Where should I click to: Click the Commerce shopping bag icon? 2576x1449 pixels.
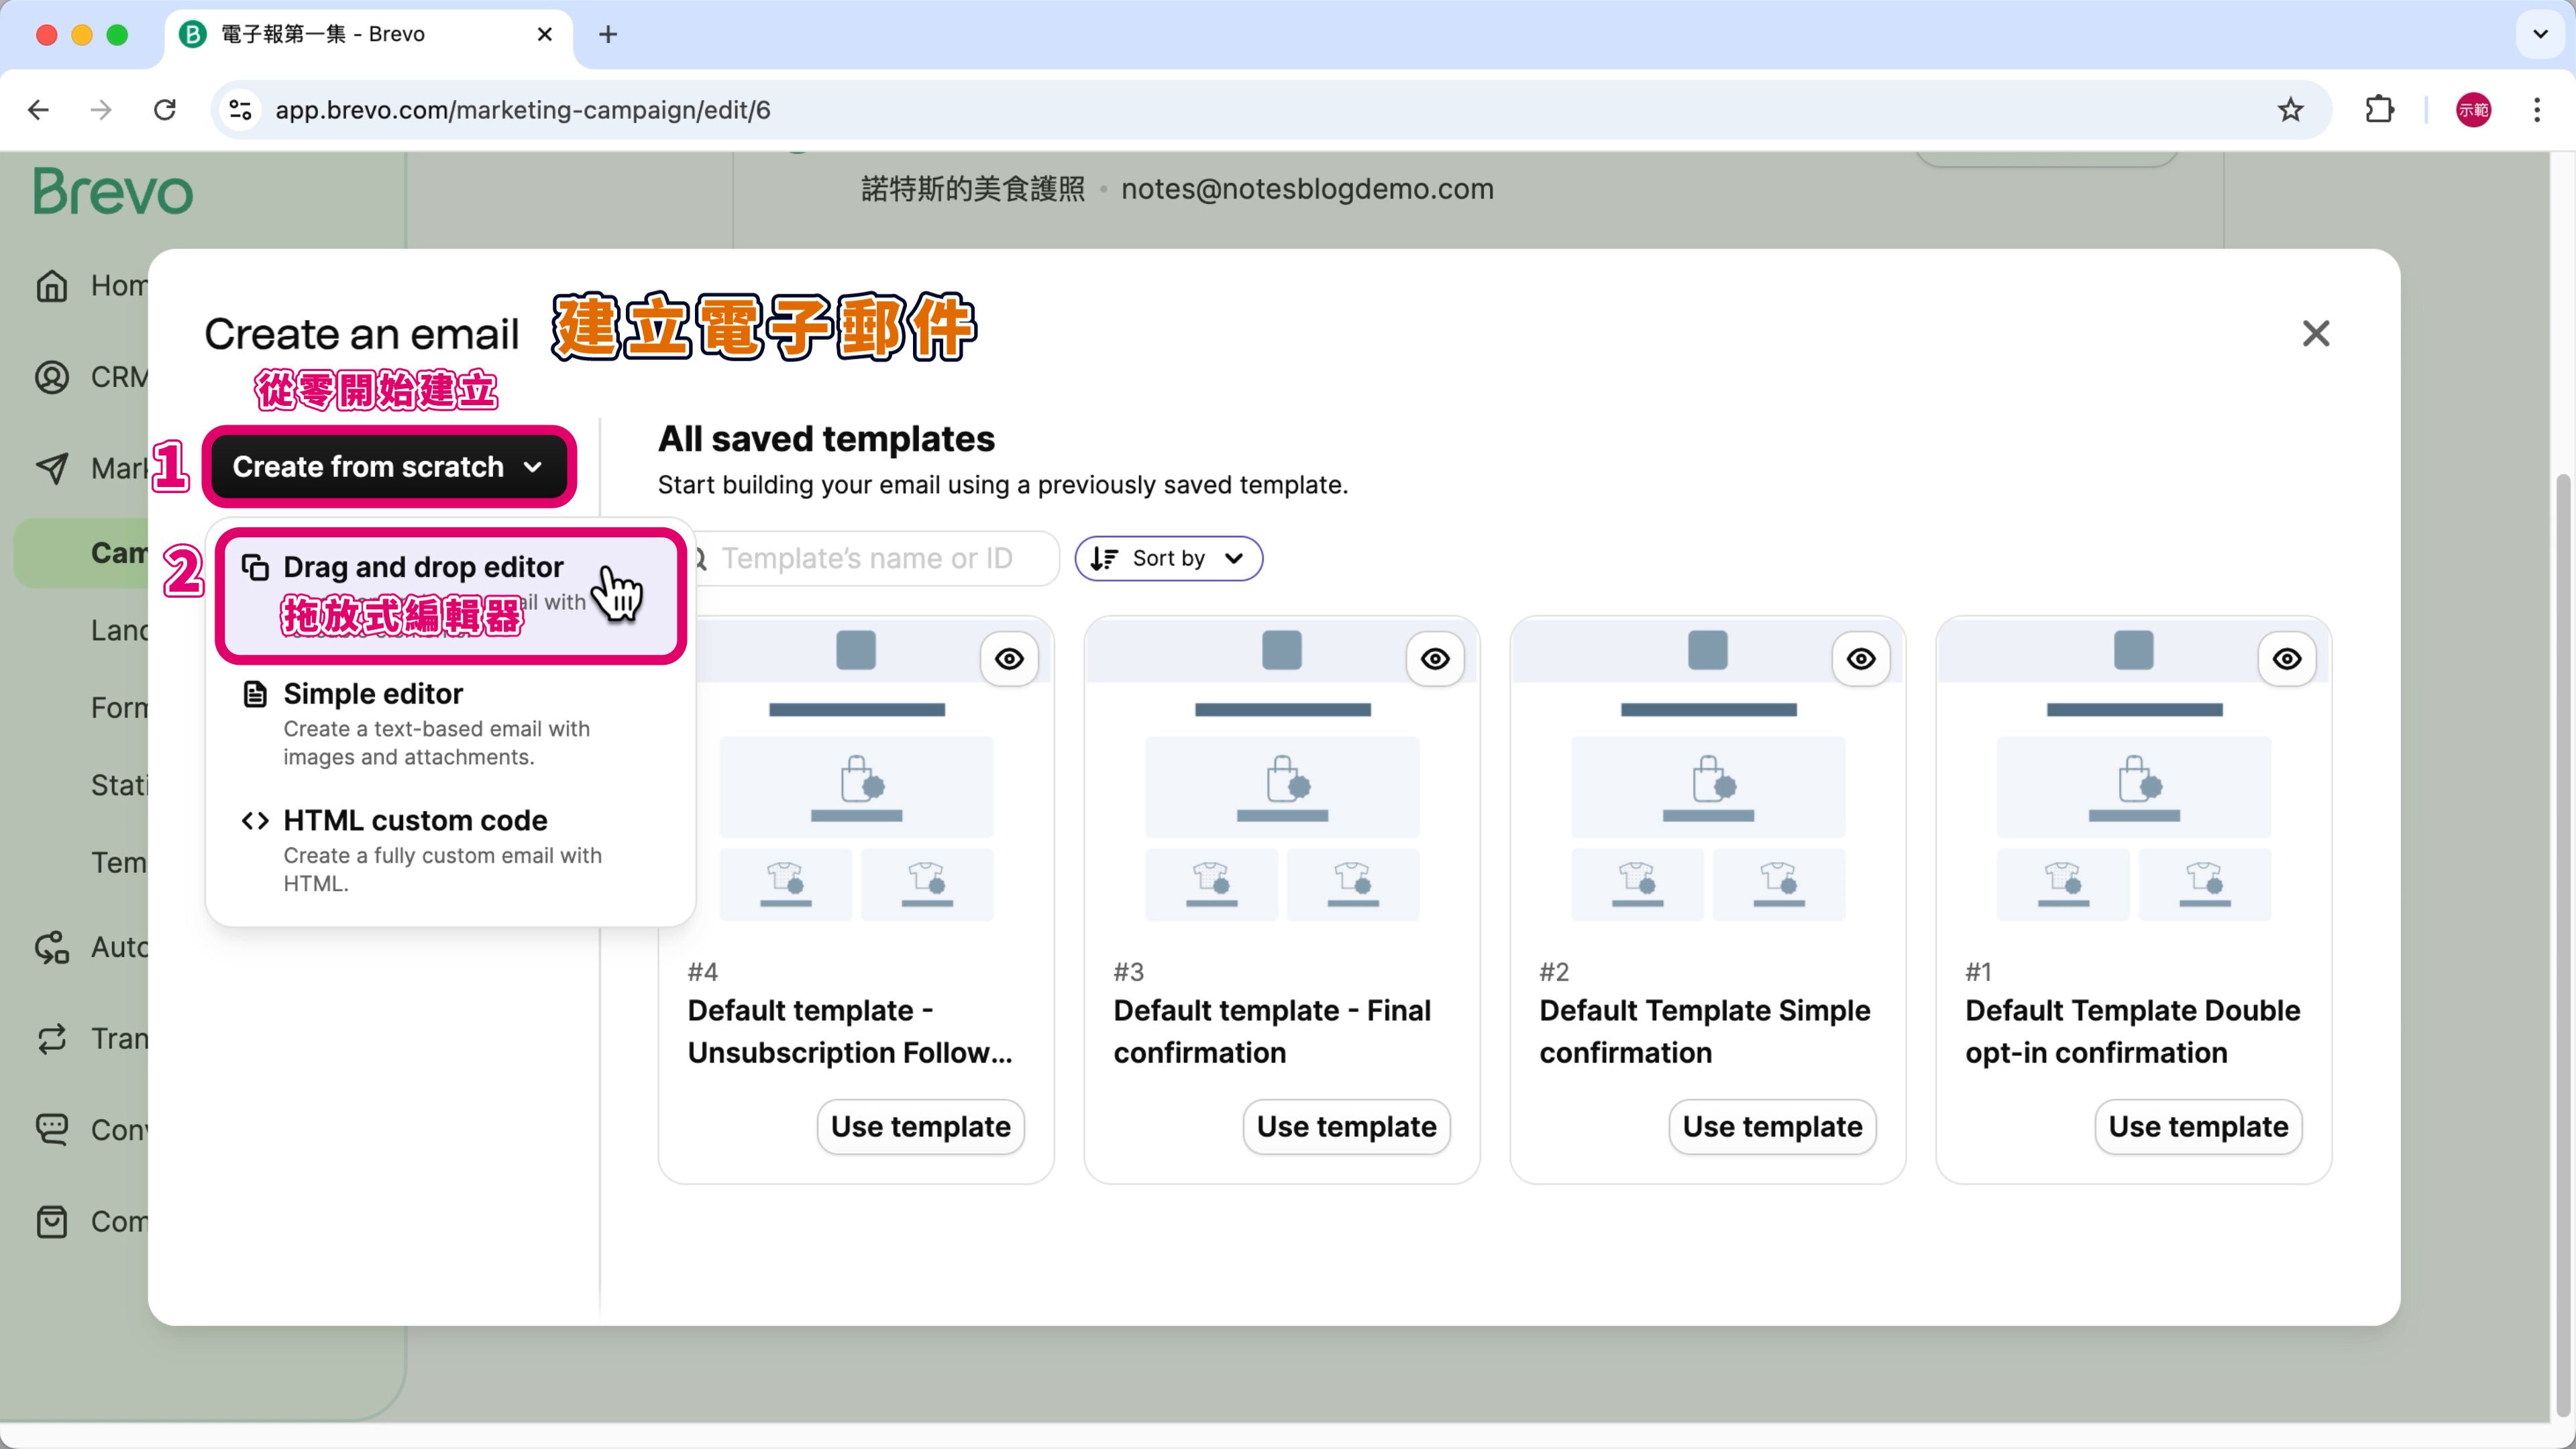pos(52,1221)
